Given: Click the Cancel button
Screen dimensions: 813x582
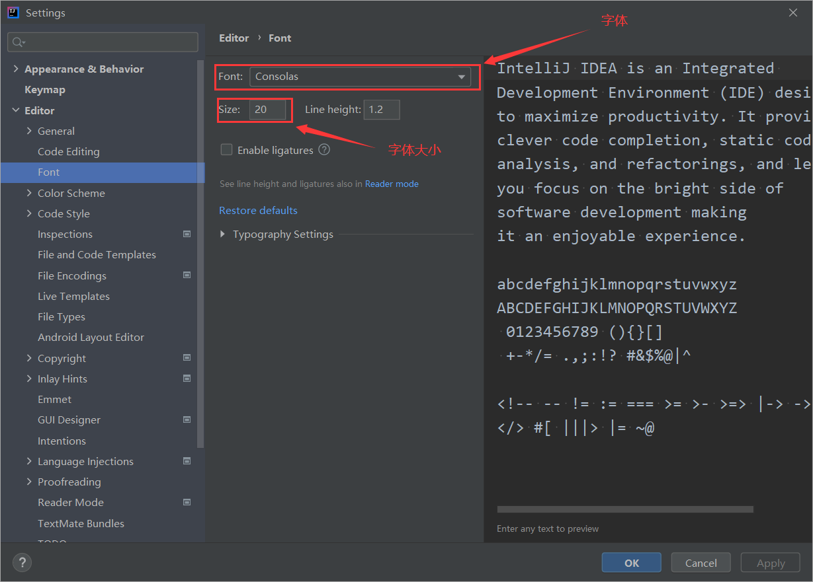Looking at the screenshot, I should [701, 563].
